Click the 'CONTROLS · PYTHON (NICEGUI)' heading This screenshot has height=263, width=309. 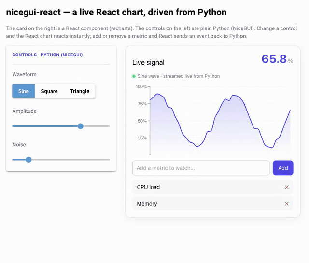pos(47,55)
